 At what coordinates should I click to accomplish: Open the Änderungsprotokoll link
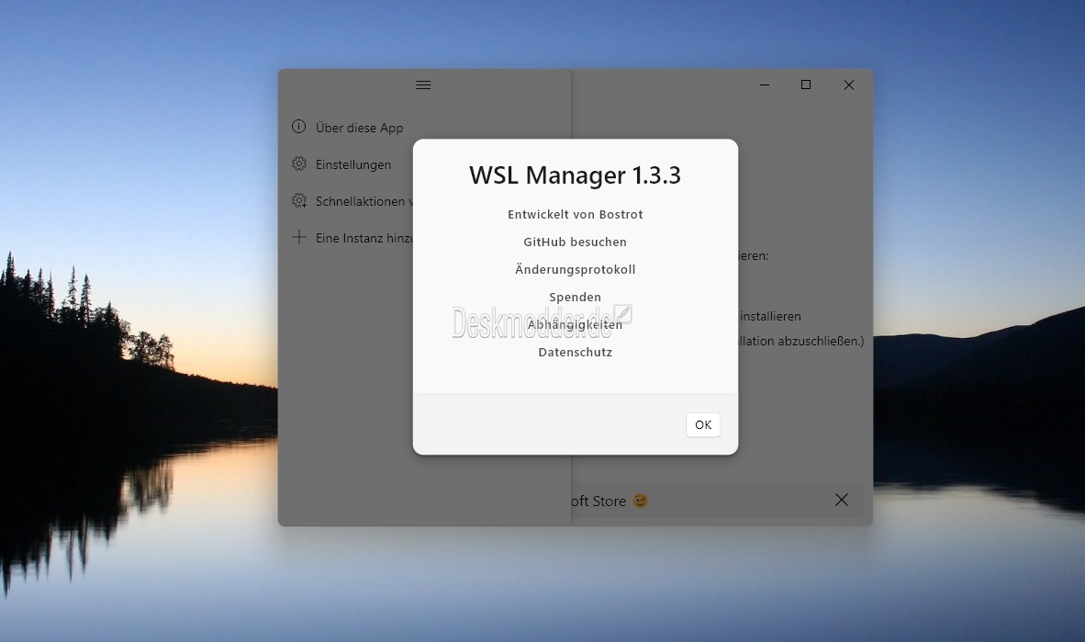575,269
